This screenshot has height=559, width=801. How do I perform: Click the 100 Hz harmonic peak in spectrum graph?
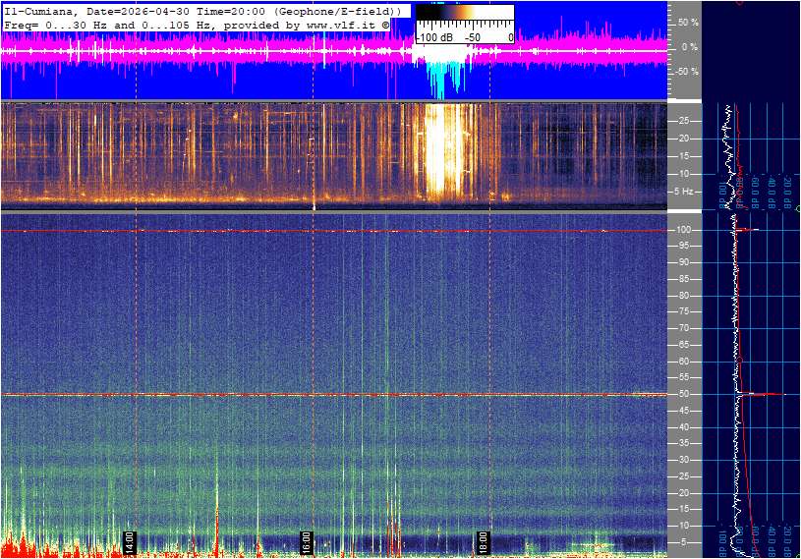click(x=747, y=230)
